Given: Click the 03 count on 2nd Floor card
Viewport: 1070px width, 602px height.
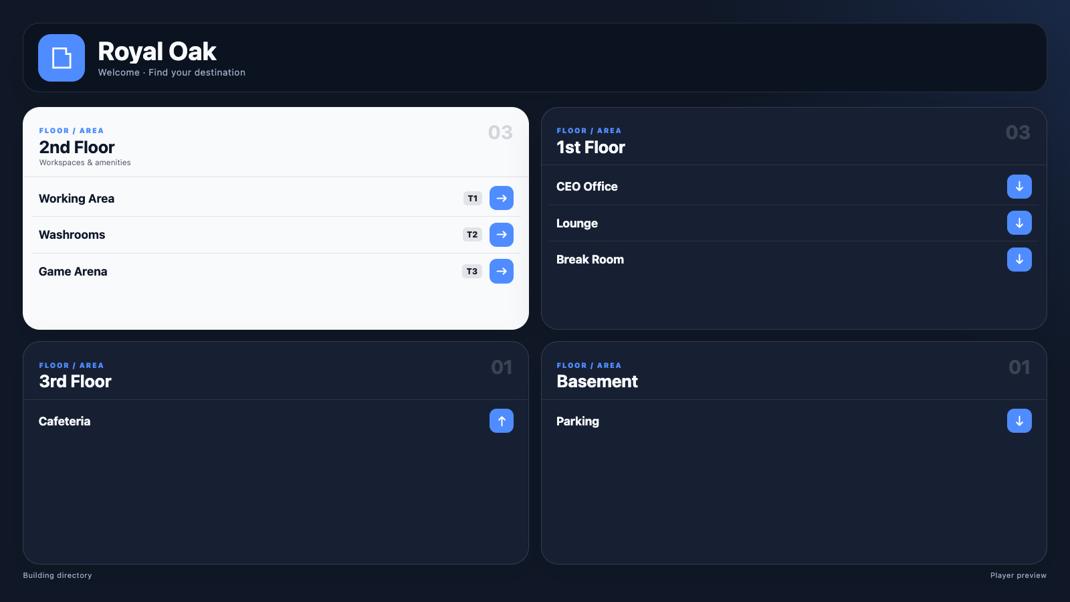Looking at the screenshot, I should tap(500, 132).
